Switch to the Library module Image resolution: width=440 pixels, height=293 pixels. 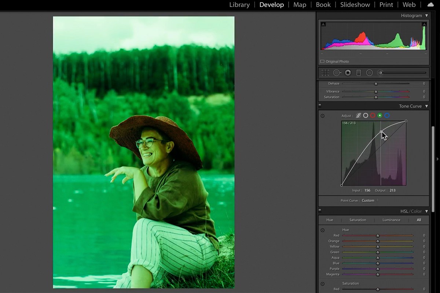[x=239, y=5]
